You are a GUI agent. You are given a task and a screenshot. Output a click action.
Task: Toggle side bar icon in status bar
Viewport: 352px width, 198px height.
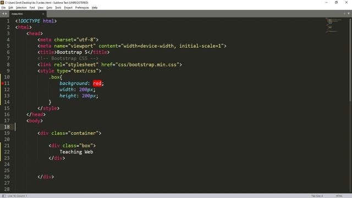coord(4,196)
